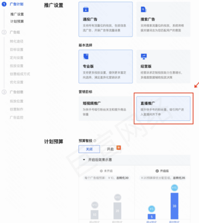Click the help icon beside 预算智投
This screenshot has height=223, width=199.
click(x=95, y=141)
